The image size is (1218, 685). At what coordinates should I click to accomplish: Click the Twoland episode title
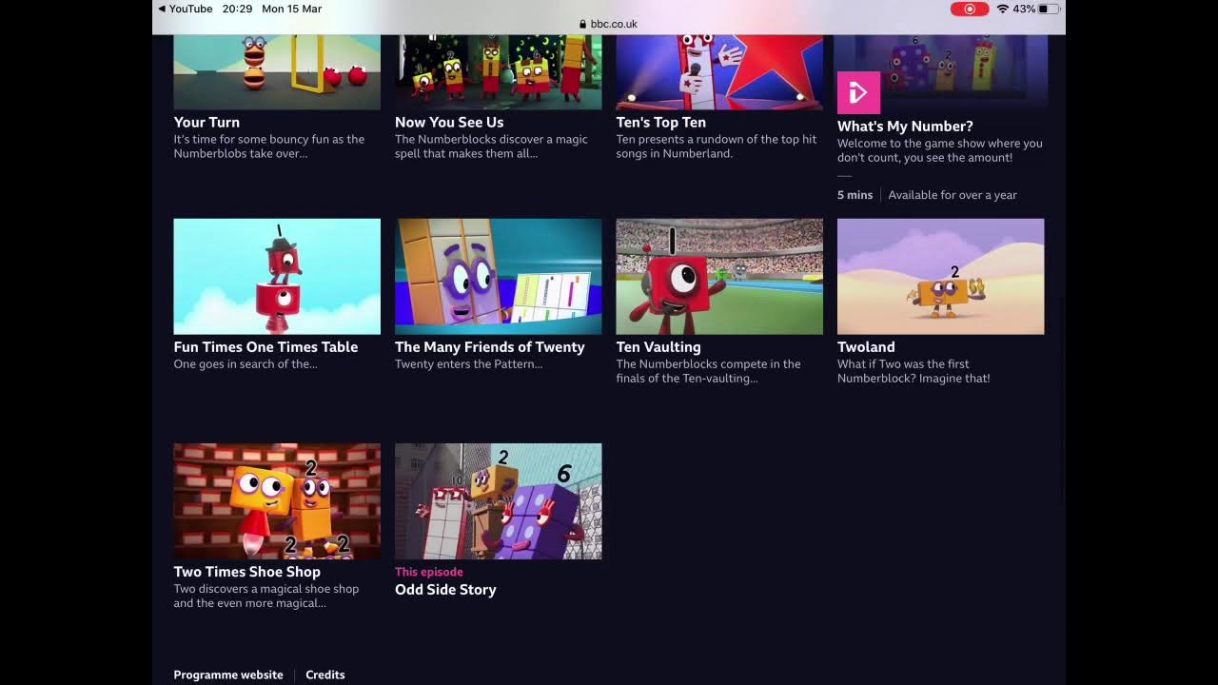click(866, 347)
